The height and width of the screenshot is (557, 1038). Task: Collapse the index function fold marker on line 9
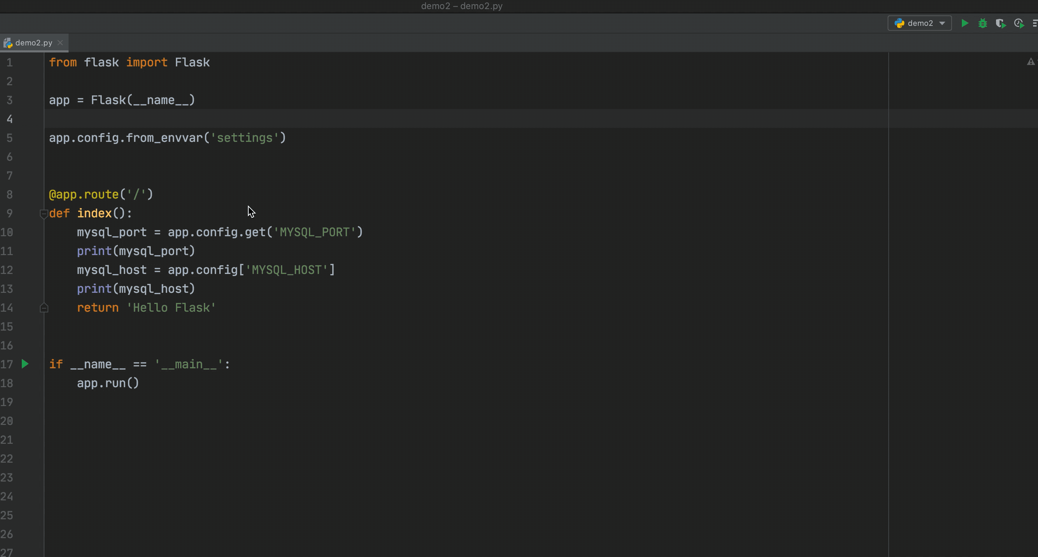(44, 214)
